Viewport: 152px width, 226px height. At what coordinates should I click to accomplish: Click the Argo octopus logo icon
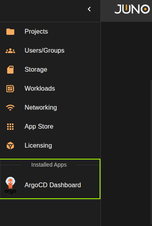(10, 185)
